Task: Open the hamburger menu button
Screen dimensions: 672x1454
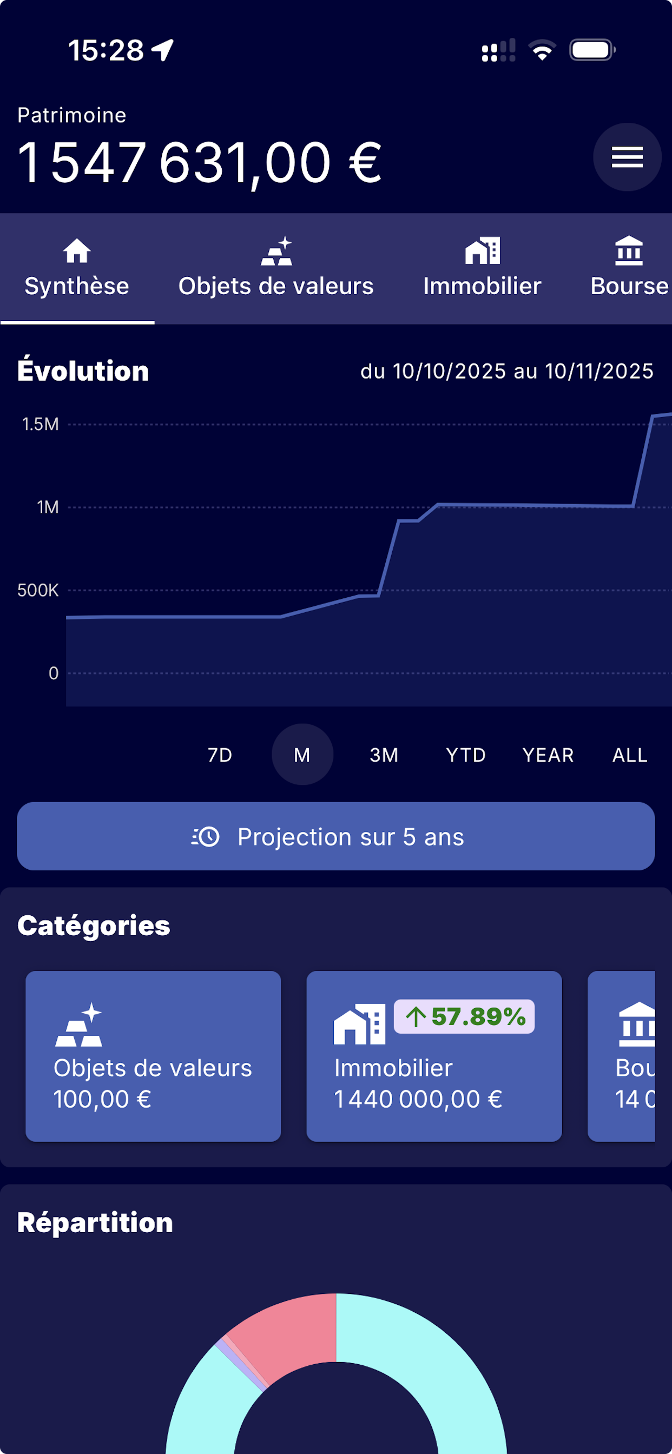Action: coord(627,157)
